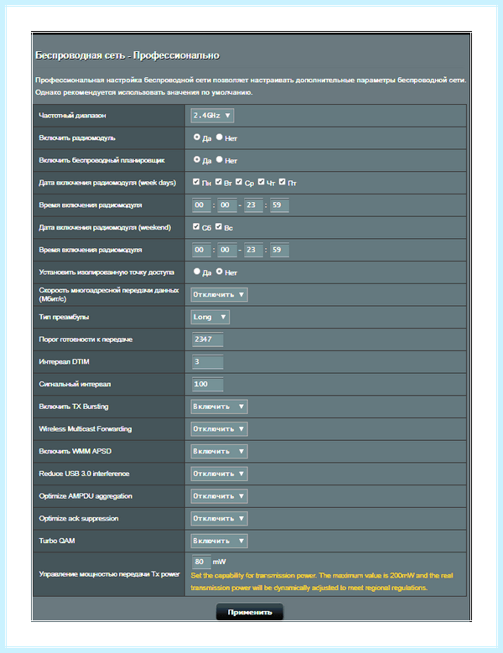This screenshot has width=503, height=653.
Task: Open Reduce USB 3.0 interference dropdown
Action: coord(219,474)
